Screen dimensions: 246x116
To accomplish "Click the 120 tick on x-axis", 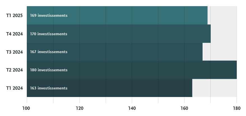I will (x=80, y=108).
